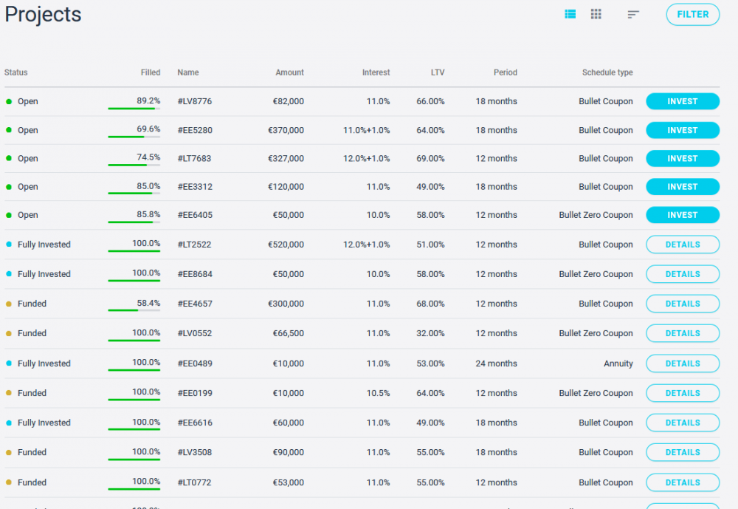Open details for project #EE4657
The image size is (738, 509).
click(x=682, y=304)
